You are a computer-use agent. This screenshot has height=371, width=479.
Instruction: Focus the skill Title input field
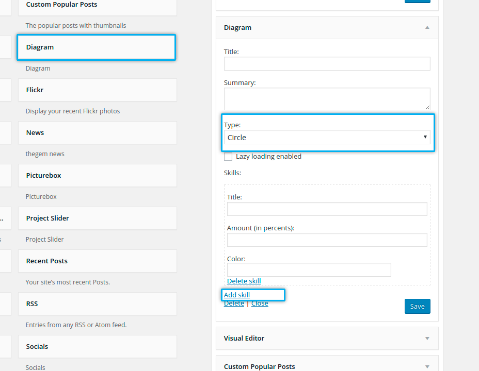327,209
